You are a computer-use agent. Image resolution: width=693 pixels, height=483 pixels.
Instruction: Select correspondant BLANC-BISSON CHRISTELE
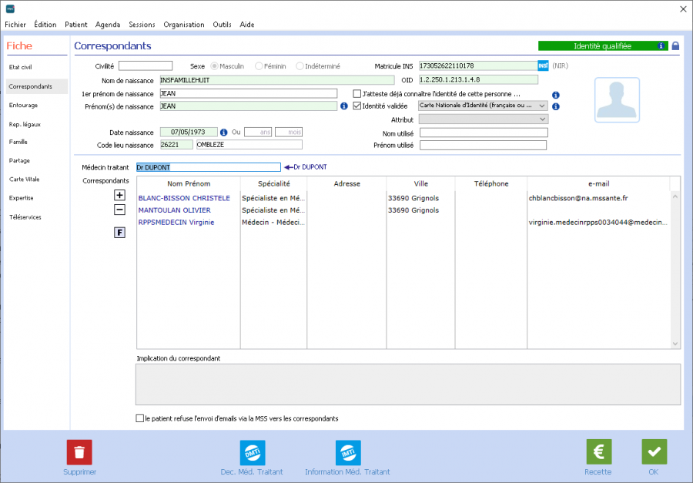pos(184,198)
